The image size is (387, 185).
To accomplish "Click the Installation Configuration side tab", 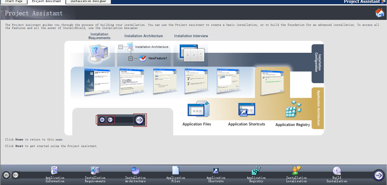I will coord(318,64).
